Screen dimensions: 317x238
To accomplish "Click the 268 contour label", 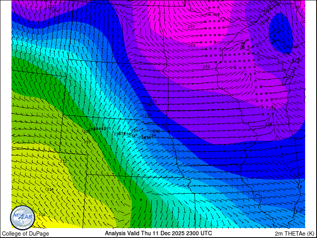I will click(x=192, y=45).
